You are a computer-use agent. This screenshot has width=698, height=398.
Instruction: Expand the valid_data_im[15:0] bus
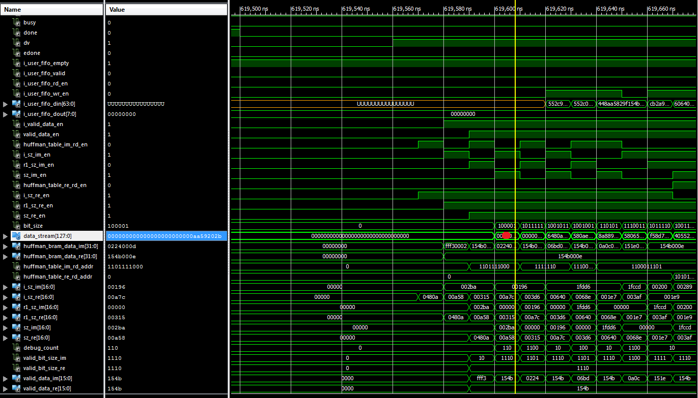pyautogui.click(x=6, y=378)
